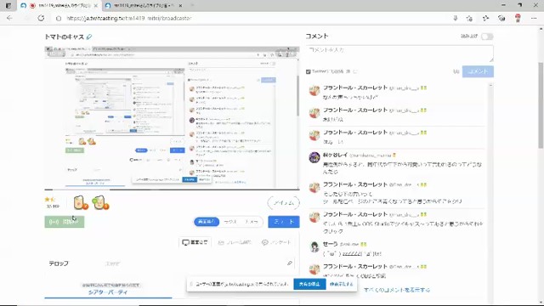Switch to the second browser tab

[x=144, y=6]
